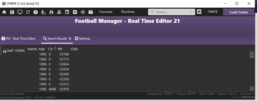
Task: Sort by the PA column header
Action: point(60,49)
